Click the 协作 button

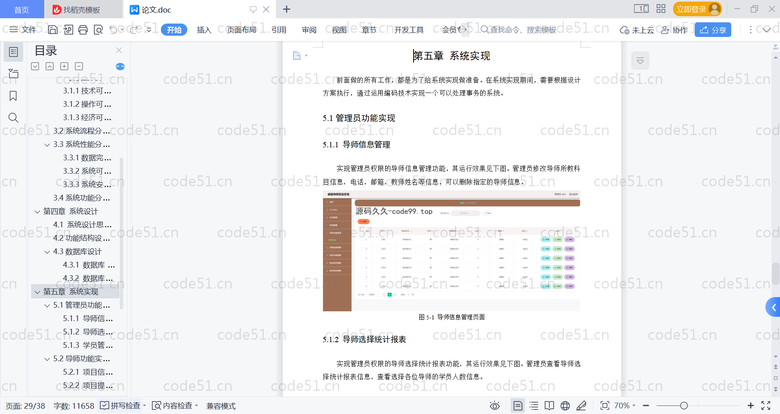click(x=674, y=30)
